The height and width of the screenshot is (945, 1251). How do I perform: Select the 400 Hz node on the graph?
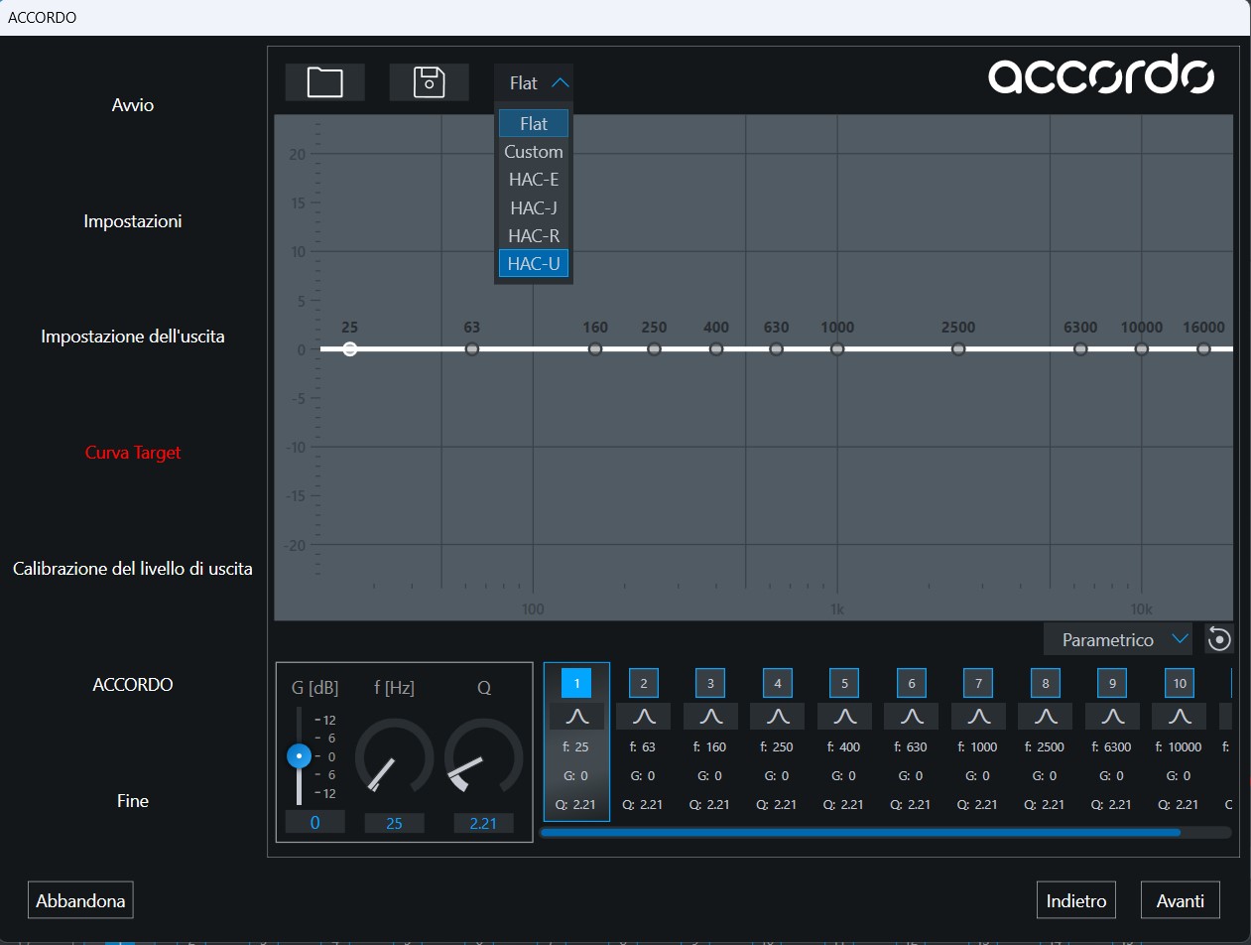click(x=716, y=348)
